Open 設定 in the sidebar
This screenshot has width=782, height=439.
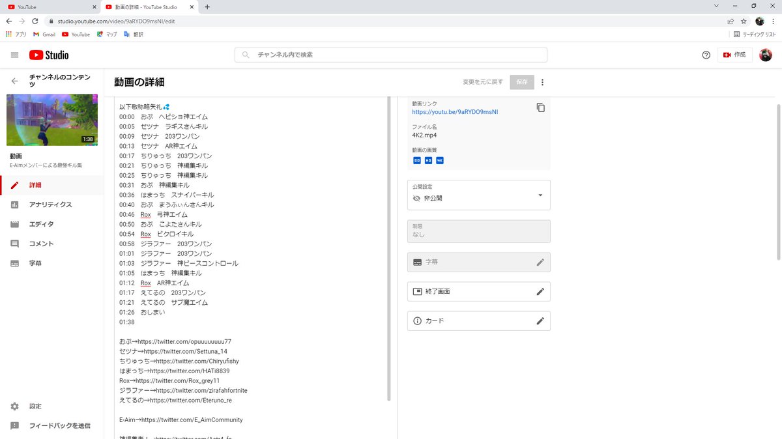52,406
